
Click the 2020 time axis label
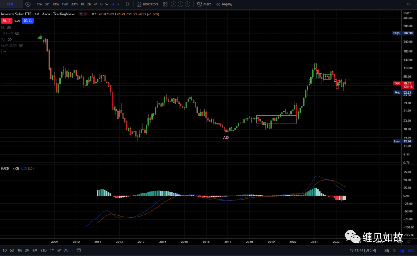pyautogui.click(x=293, y=242)
